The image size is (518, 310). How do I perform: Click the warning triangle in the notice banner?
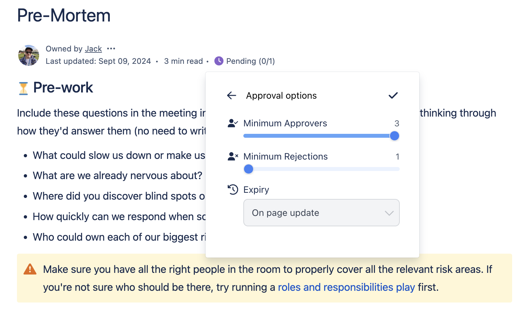[29, 269]
